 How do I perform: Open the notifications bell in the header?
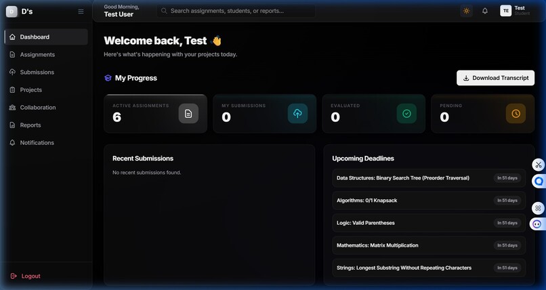485,11
